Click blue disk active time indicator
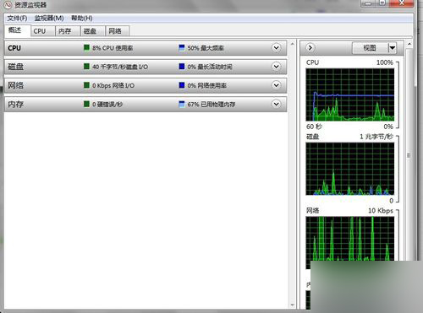Screen dimensions: 423x313 [182, 67]
